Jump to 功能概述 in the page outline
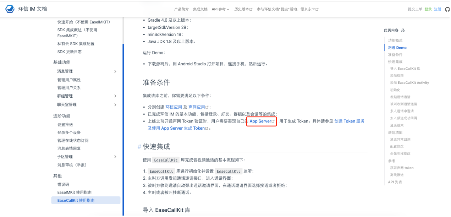 click(x=395, y=40)
